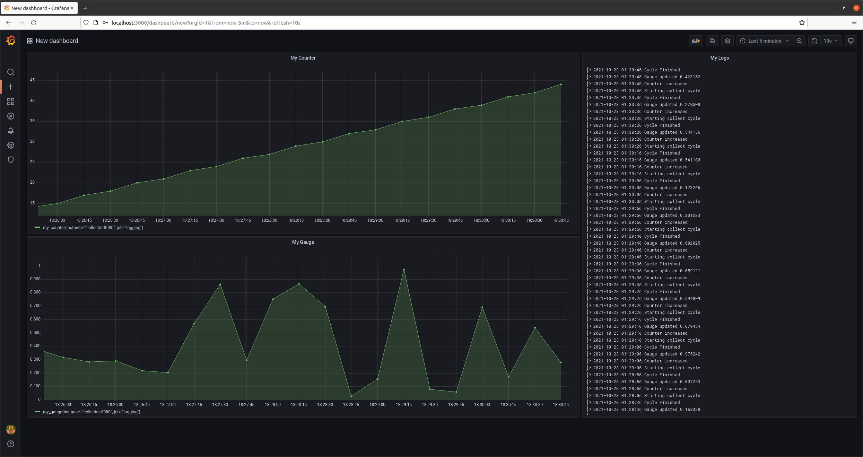Open the My Logs panel title menu
The height and width of the screenshot is (457, 863).
click(x=719, y=58)
